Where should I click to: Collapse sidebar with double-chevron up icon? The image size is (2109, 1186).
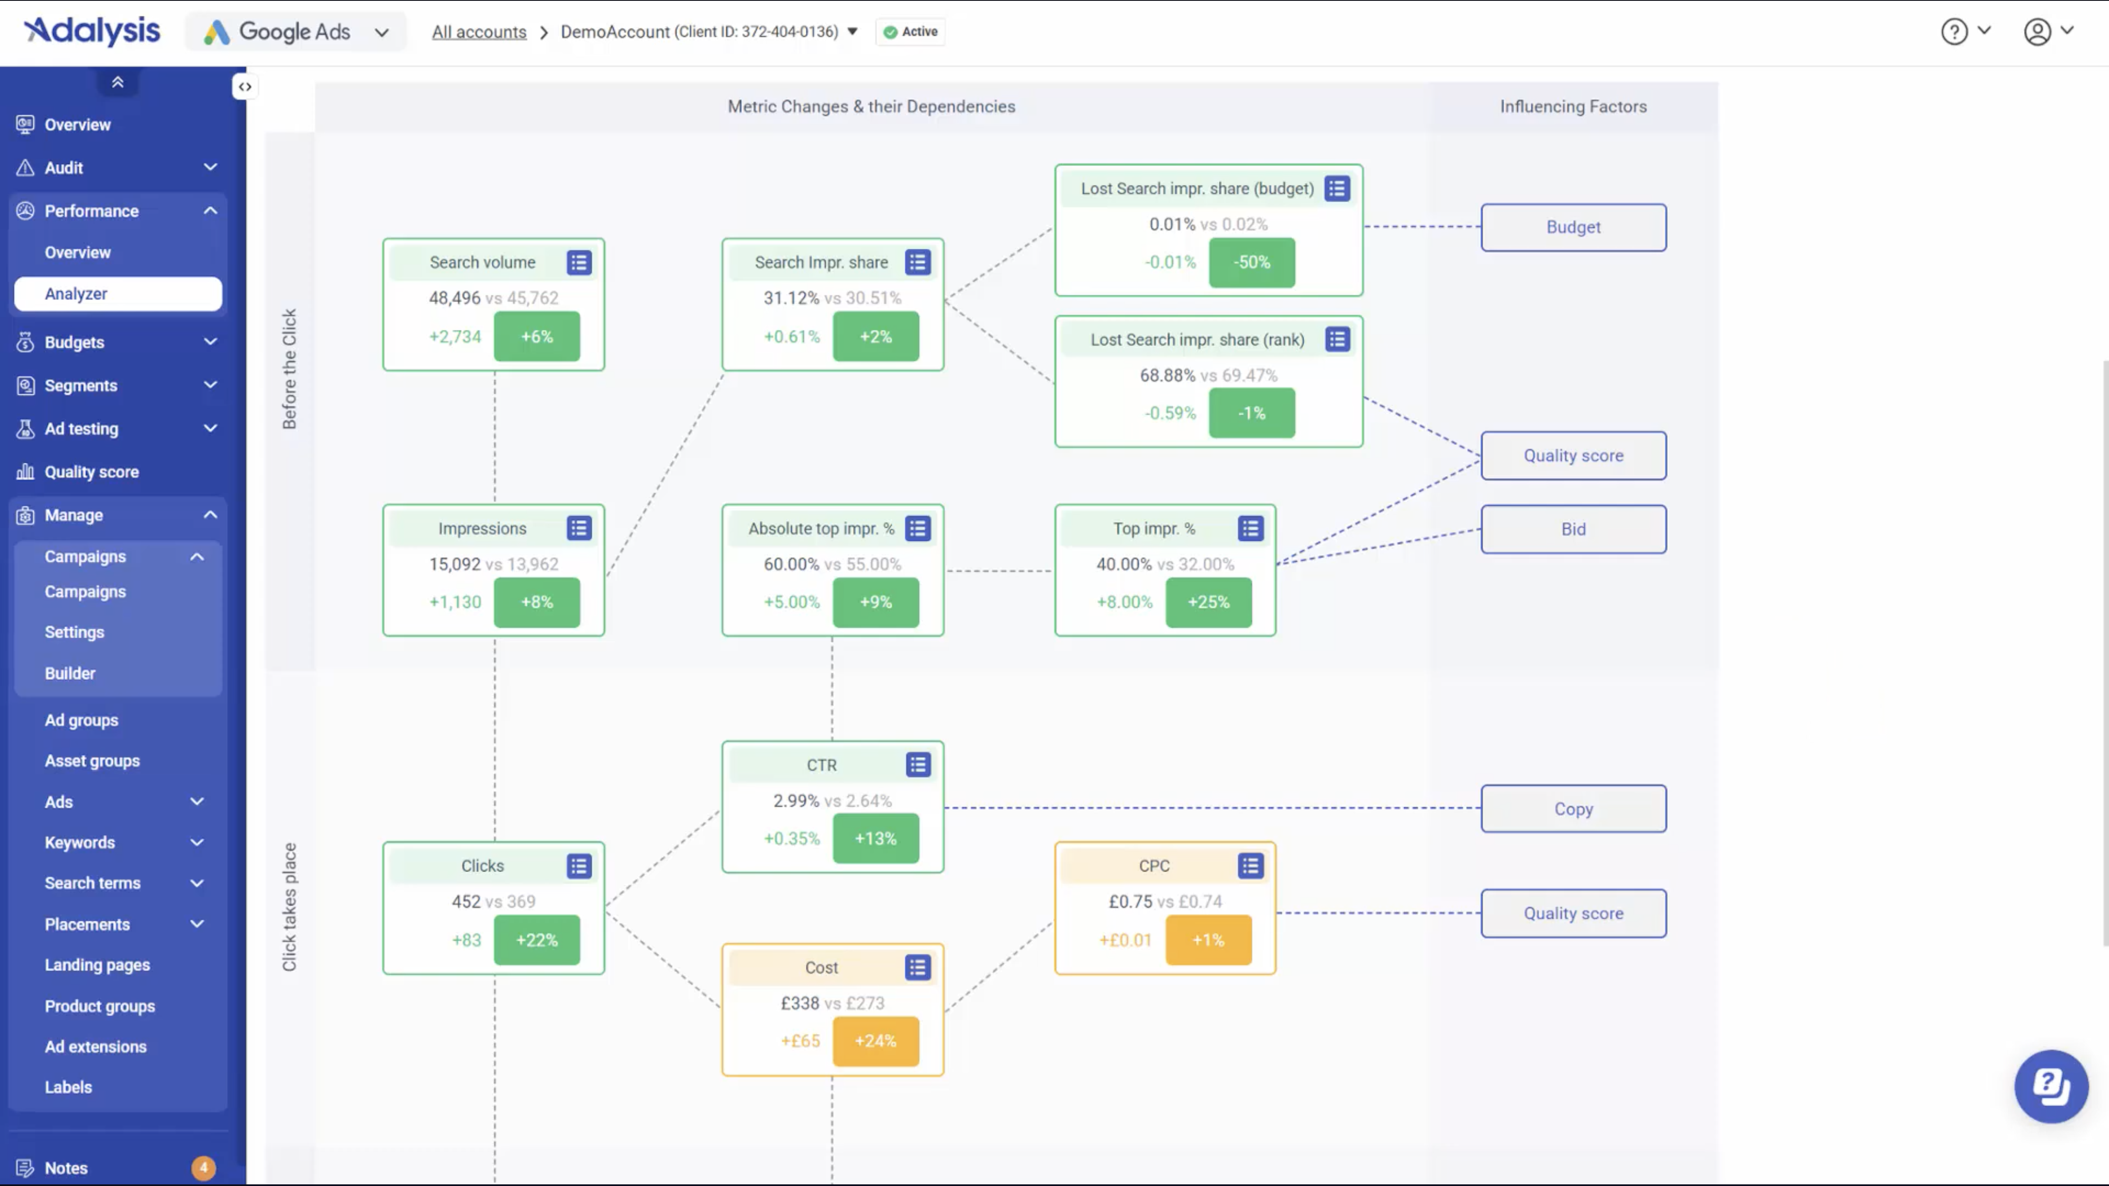pos(118,82)
